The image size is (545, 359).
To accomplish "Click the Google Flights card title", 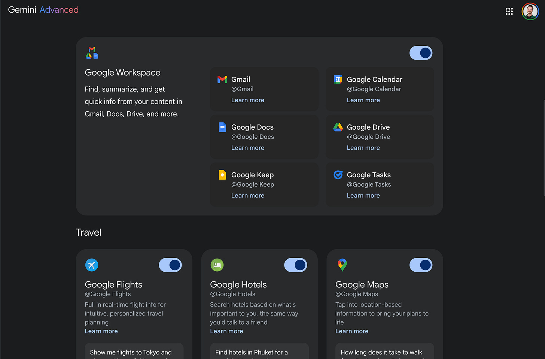I will pyautogui.click(x=113, y=284).
